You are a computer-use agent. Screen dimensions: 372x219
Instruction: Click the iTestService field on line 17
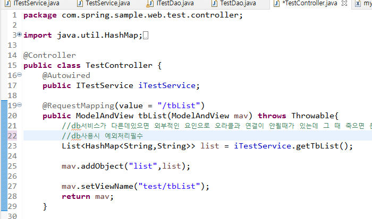167,85
